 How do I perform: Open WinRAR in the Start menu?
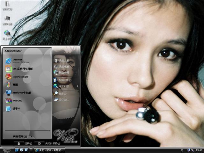point(13,101)
